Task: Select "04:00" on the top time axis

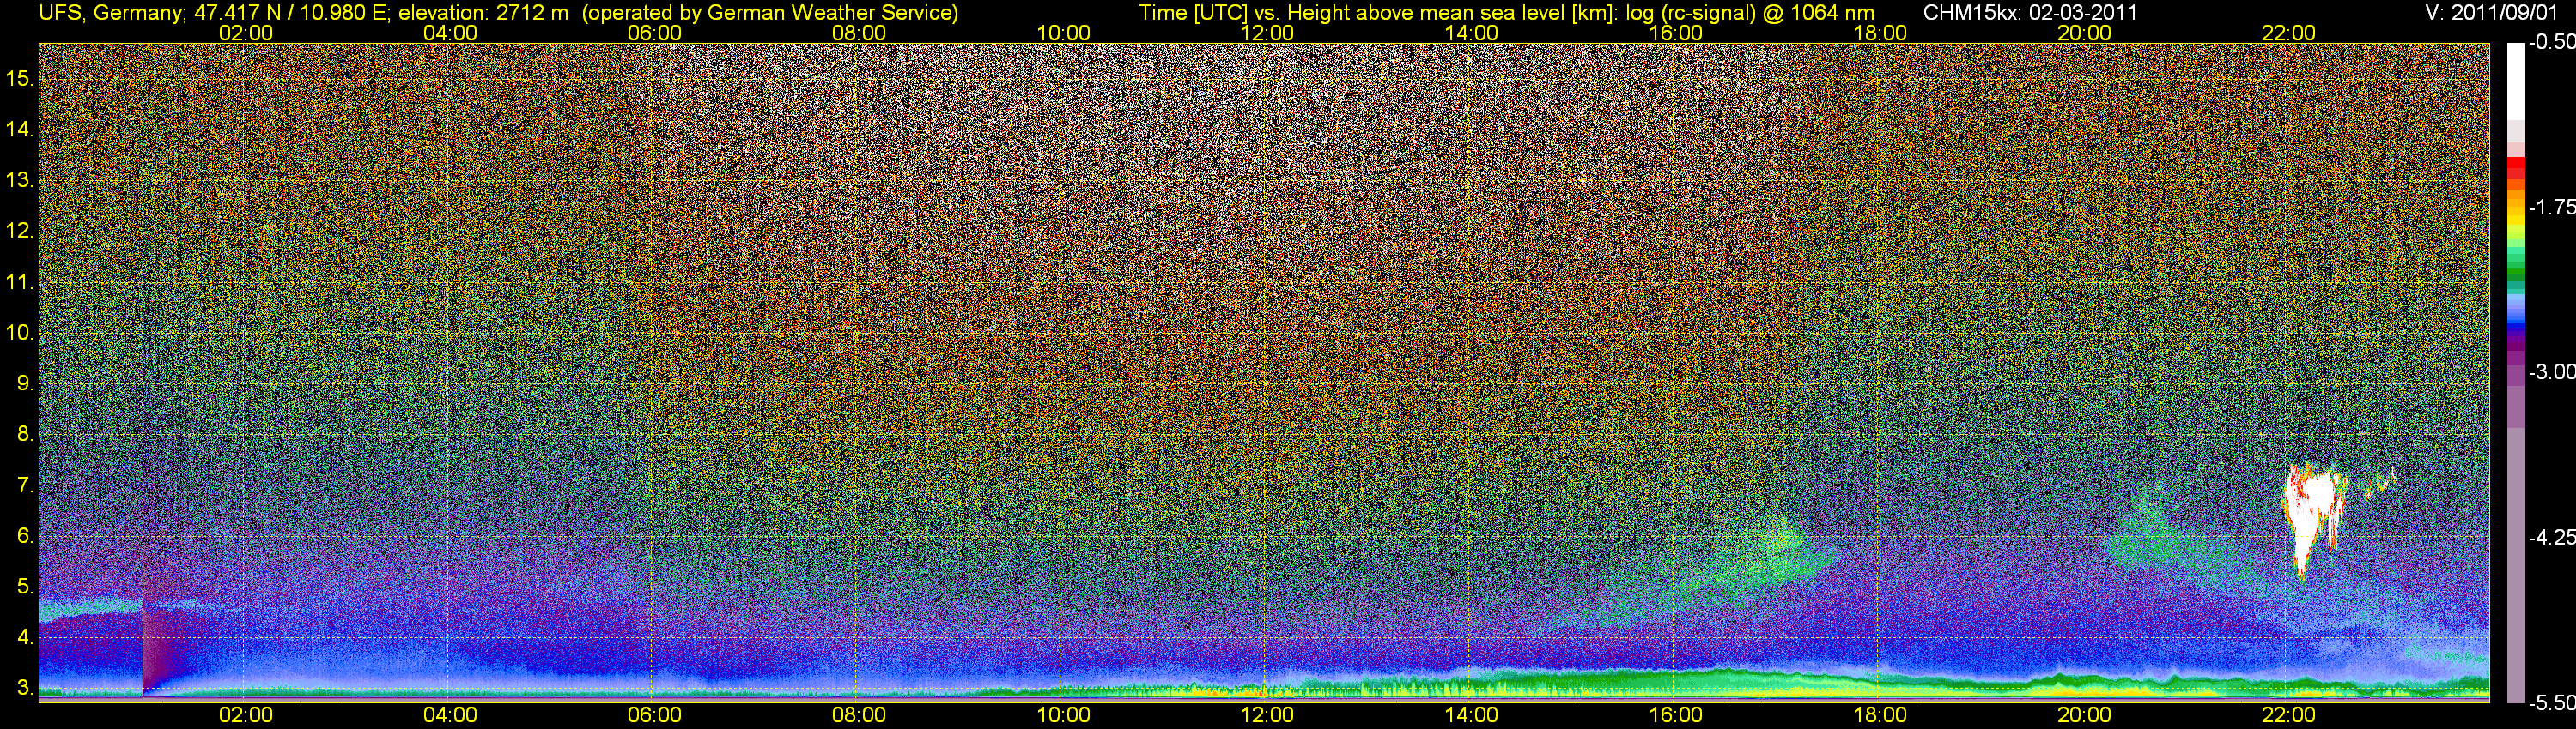Action: pyautogui.click(x=450, y=33)
